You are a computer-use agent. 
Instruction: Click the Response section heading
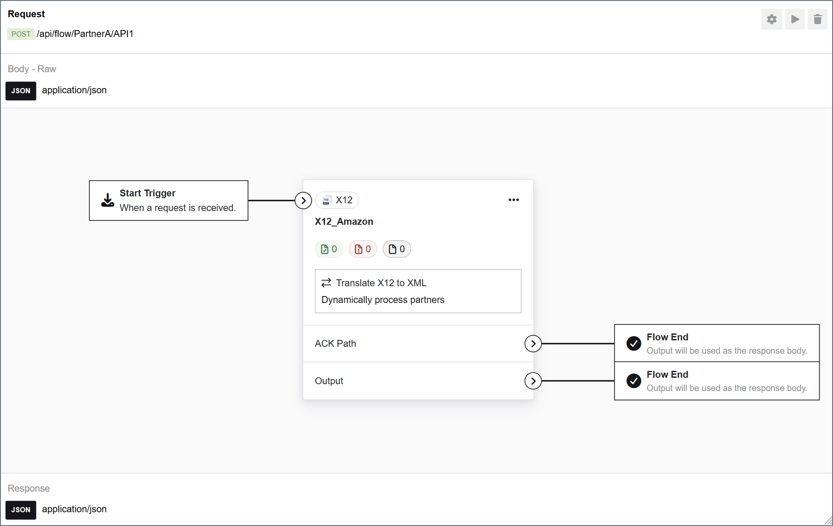(29, 489)
